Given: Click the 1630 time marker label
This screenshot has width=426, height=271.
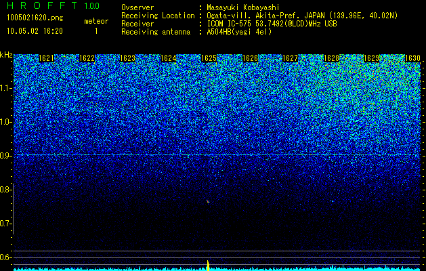Looking at the screenshot, I should [x=412, y=58].
